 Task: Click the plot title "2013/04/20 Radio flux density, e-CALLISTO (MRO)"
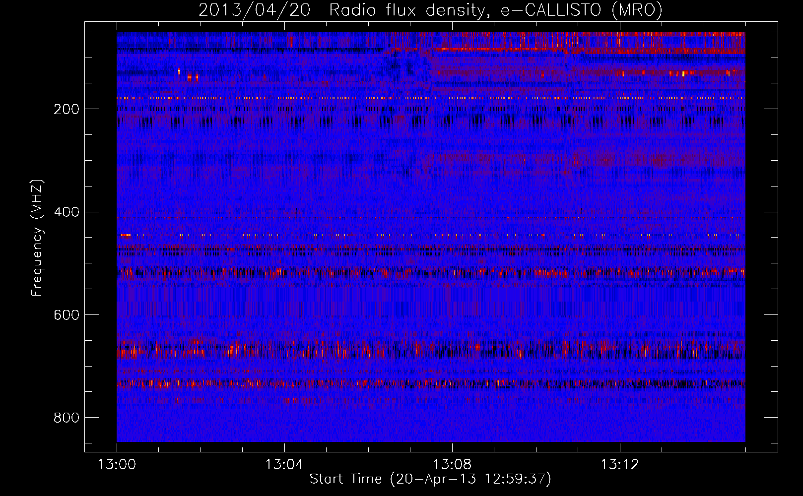pyautogui.click(x=430, y=10)
